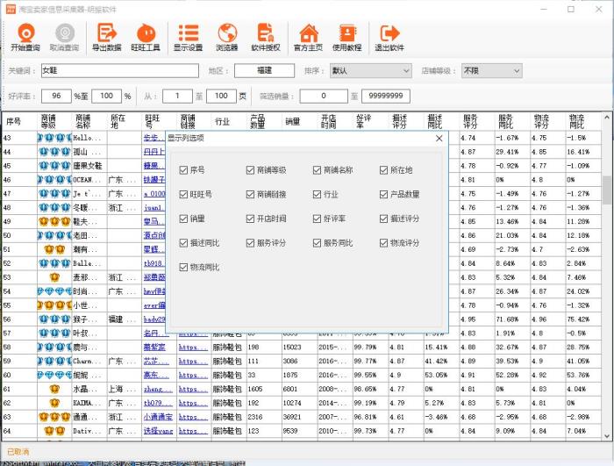
Task: Click the crown icon in row 62
Action: click(54, 403)
